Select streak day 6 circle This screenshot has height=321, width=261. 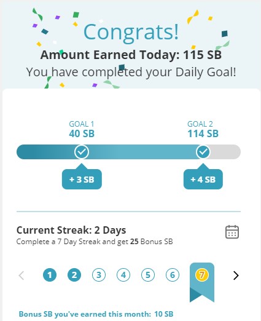(x=173, y=275)
